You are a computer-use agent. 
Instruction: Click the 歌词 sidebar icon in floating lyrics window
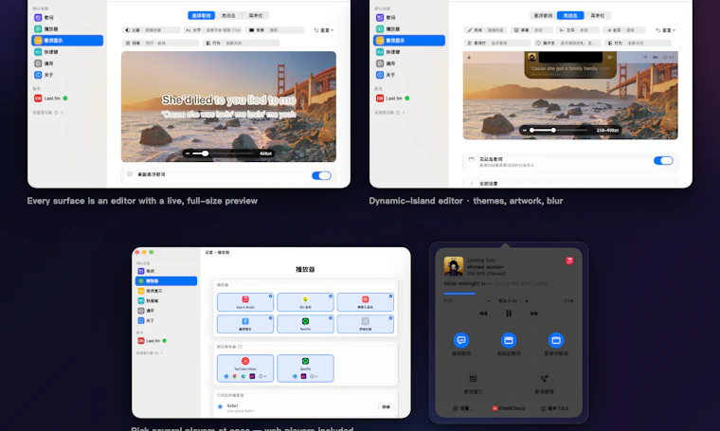point(38,17)
